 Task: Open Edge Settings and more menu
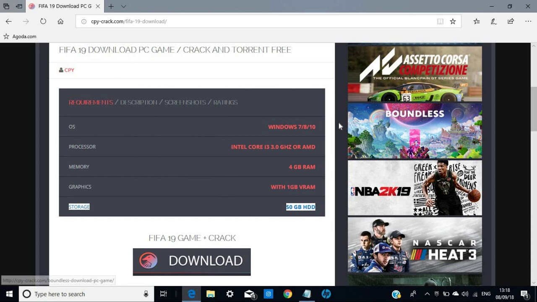[x=528, y=21]
